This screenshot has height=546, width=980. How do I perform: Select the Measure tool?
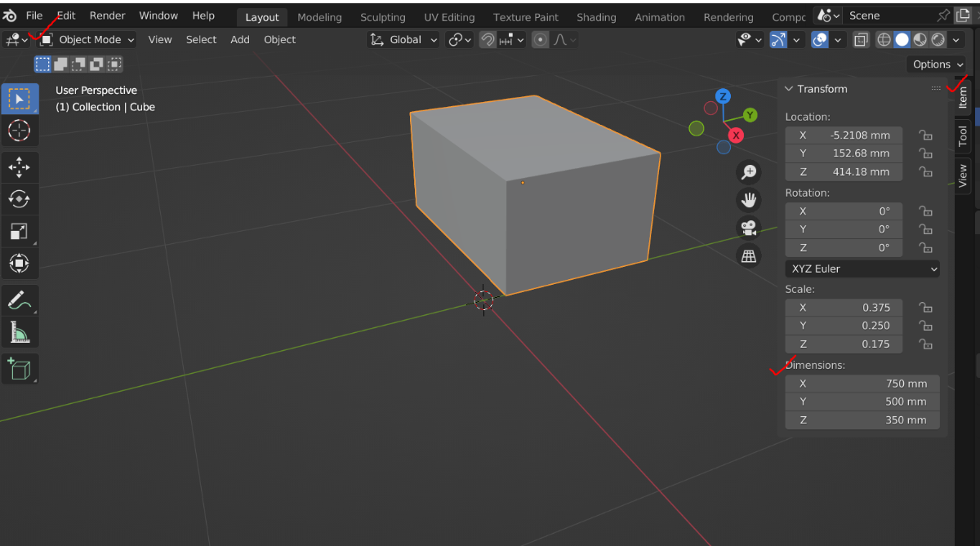coord(19,332)
